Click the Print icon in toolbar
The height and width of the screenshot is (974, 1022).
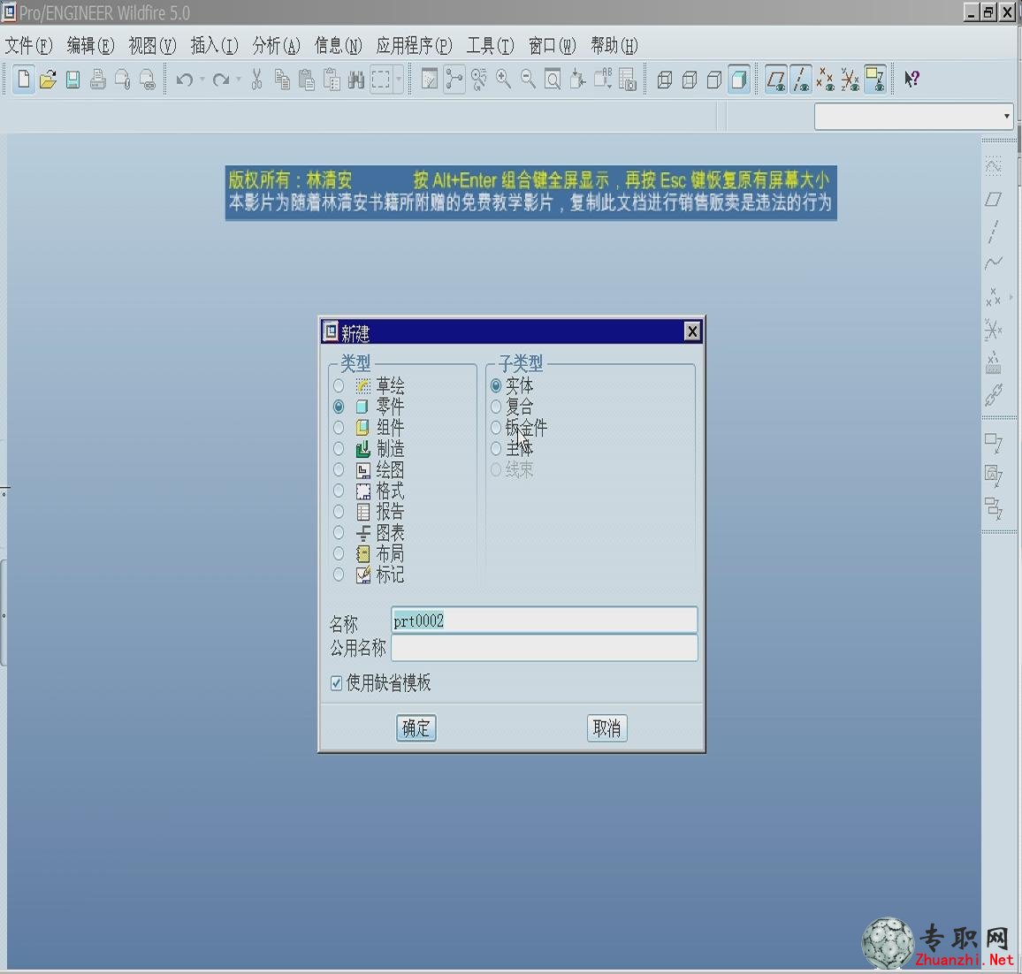coord(98,80)
